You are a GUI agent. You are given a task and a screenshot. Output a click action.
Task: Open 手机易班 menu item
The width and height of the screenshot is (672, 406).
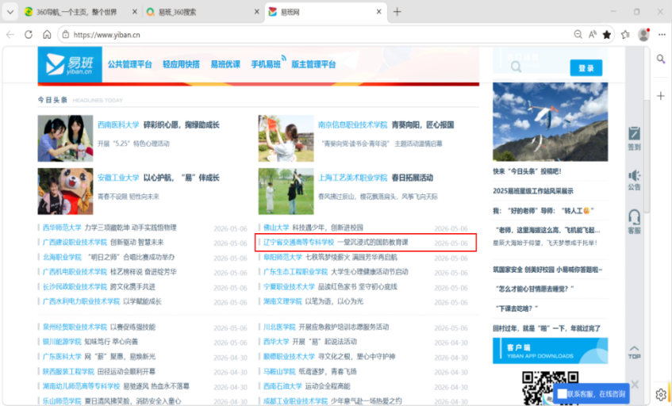click(266, 64)
